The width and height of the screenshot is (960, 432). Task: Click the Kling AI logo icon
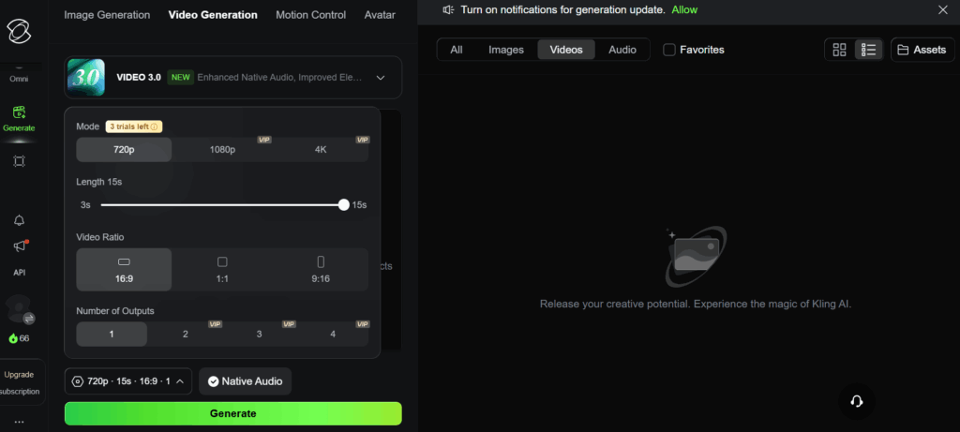(19, 31)
